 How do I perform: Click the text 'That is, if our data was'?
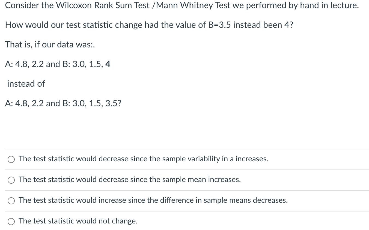[50, 44]
